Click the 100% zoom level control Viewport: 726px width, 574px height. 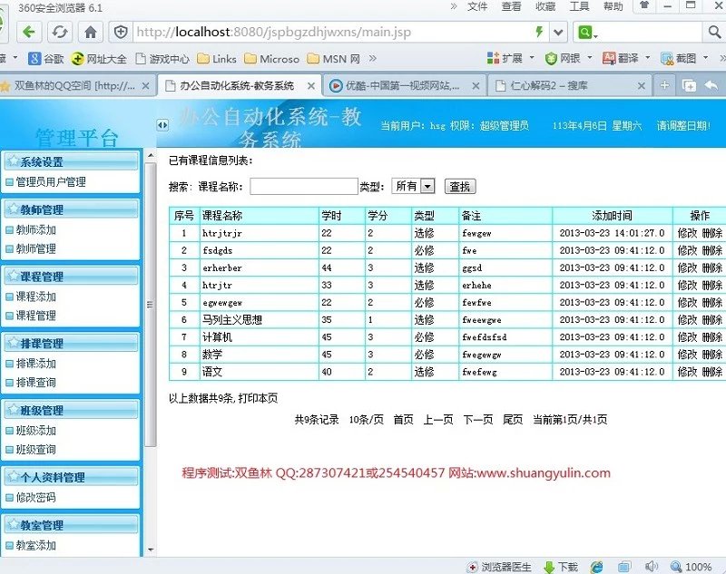(691, 567)
